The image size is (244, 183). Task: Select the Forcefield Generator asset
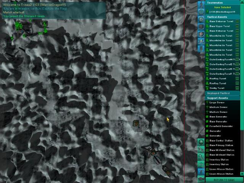click(x=223, y=126)
